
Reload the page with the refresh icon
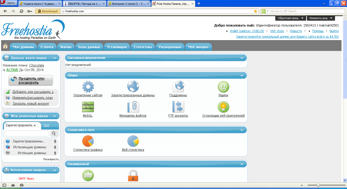[x=21, y=11]
